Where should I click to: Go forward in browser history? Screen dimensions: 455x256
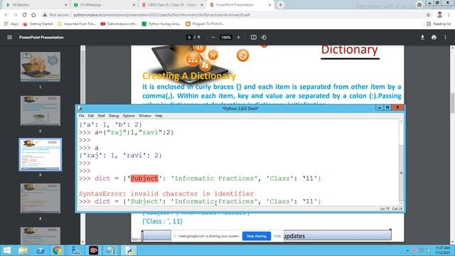click(x=15, y=15)
